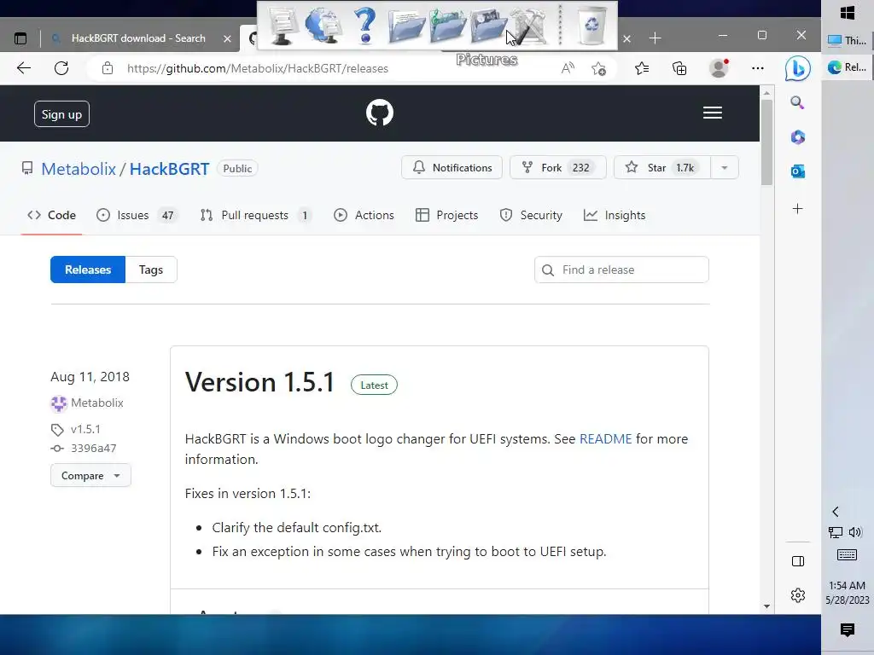Image resolution: width=874 pixels, height=655 pixels.
Task: Open the Pictures folder in the dock
Action: point(487,25)
